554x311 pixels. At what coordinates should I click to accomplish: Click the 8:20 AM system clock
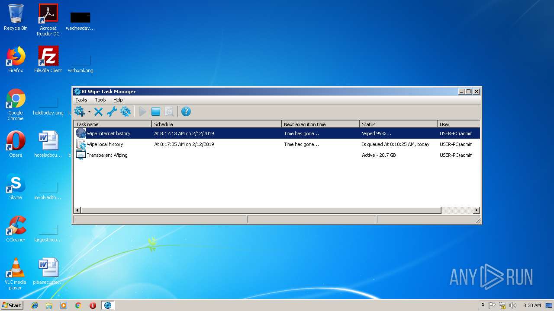(532, 305)
